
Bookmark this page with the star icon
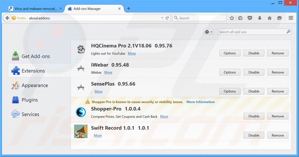(x=232, y=18)
